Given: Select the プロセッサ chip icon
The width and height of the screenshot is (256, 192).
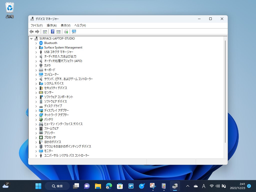Looking at the screenshot, I should [41, 137].
